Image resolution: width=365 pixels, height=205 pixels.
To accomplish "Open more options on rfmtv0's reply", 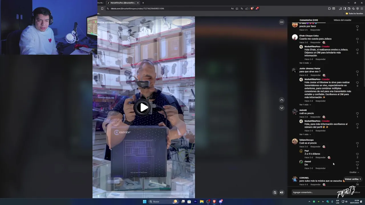I will [x=357, y=162].
